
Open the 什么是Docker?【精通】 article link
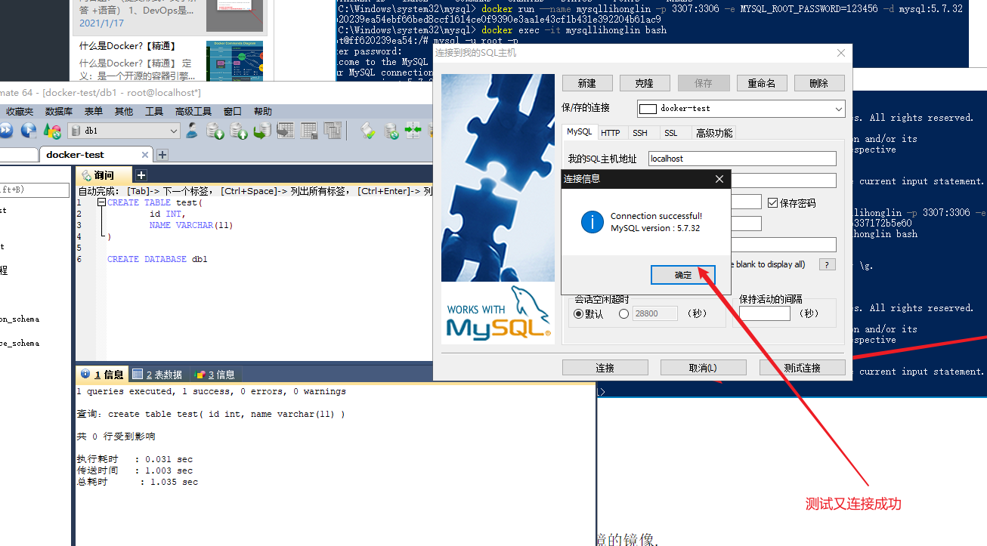point(129,45)
